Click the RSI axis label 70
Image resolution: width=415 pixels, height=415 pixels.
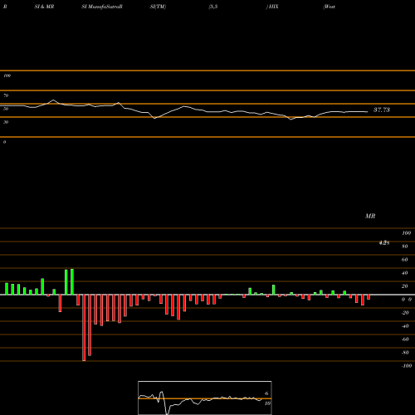(6, 95)
